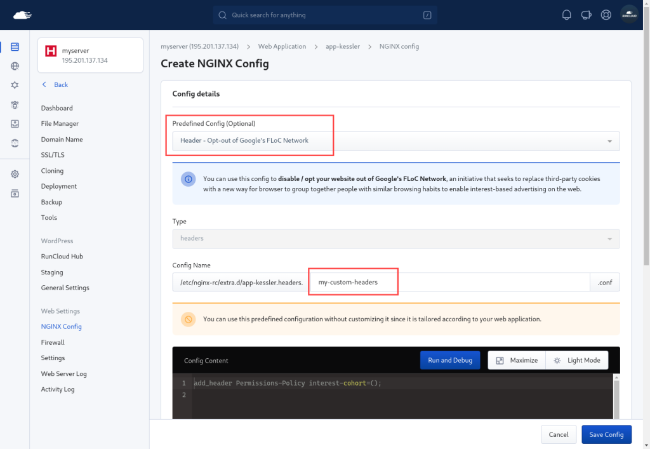Click the Maximize button

pyautogui.click(x=517, y=360)
